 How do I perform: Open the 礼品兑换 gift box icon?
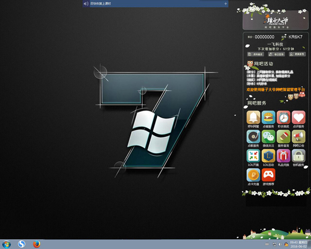tap(284, 156)
